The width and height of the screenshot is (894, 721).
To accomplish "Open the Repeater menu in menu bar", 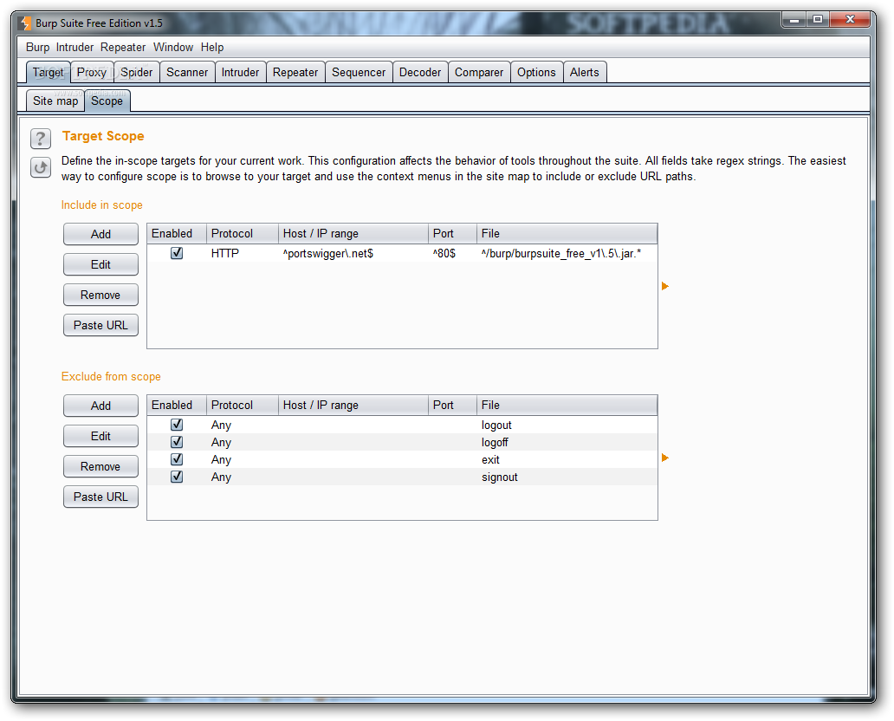I will click(x=123, y=48).
